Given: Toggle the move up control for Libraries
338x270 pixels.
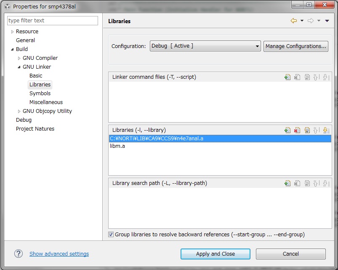Looking at the screenshot, I should [317, 130].
